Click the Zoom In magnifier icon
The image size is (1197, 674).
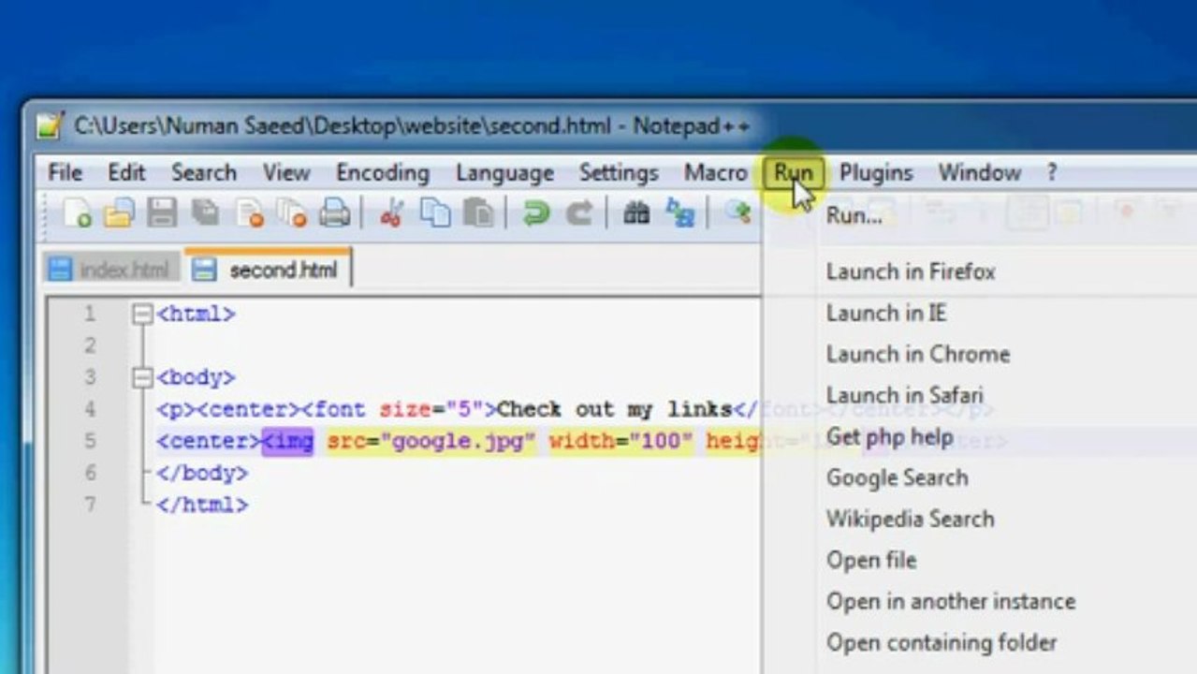pos(738,213)
